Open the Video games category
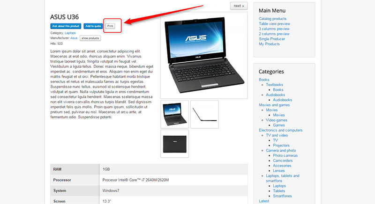Image resolution: width=375 pixels, height=204 pixels. (277, 120)
